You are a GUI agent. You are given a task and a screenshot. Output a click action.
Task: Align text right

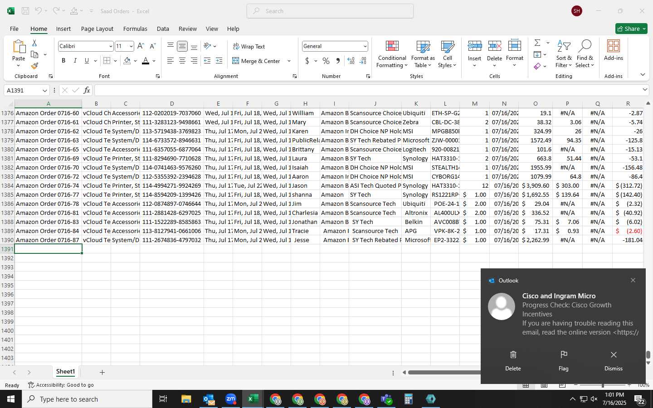point(194,61)
